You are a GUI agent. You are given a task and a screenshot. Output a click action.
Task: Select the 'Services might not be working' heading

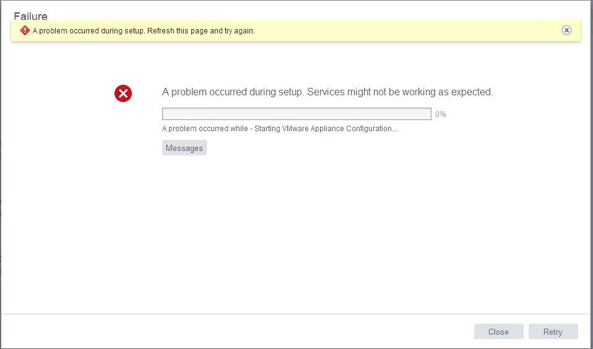point(400,92)
